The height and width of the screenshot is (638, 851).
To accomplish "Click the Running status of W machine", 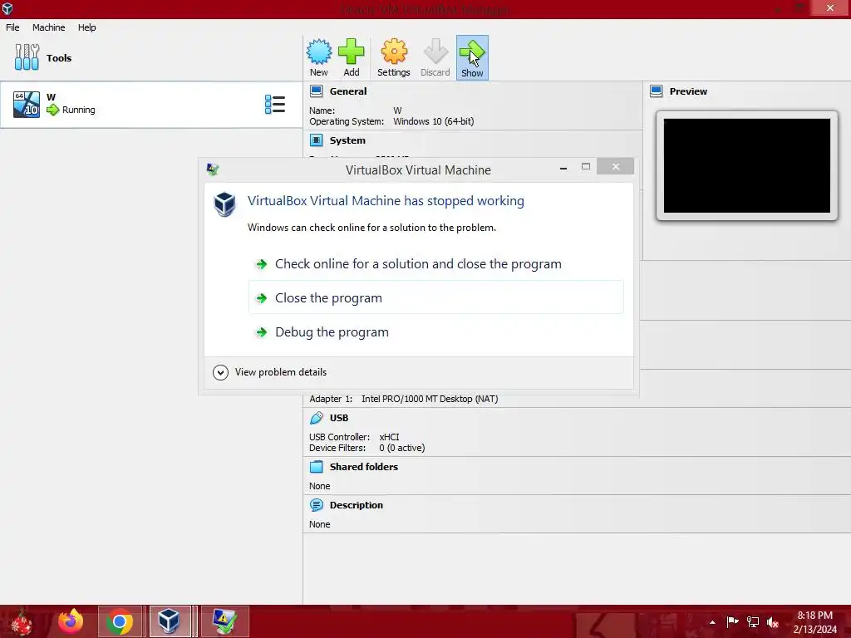I will pyautogui.click(x=78, y=110).
